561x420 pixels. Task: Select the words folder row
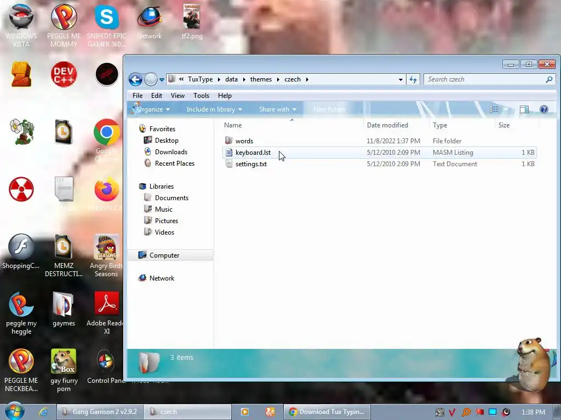tap(379, 141)
